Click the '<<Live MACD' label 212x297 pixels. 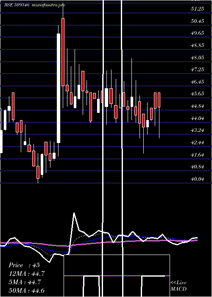[179, 286]
